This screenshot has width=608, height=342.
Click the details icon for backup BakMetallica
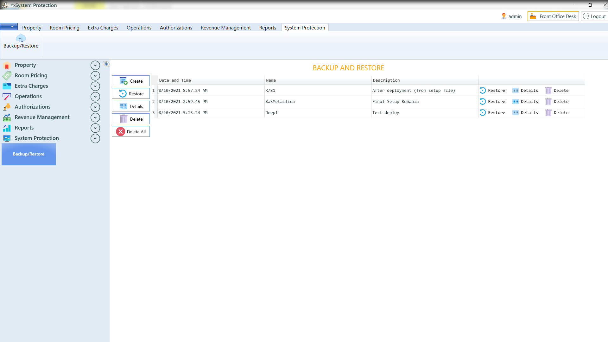coord(516,101)
